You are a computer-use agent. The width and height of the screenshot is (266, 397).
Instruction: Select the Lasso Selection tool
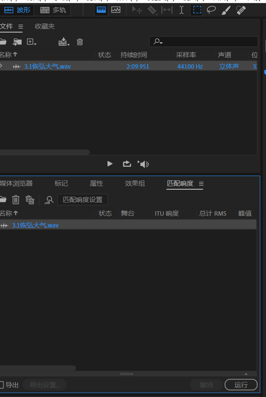[211, 10]
